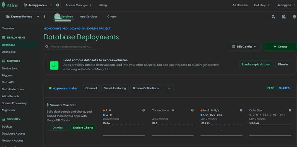Screen dimensions: 297x147
Task: Open Network Access in the sidebar
Action: point(12,140)
